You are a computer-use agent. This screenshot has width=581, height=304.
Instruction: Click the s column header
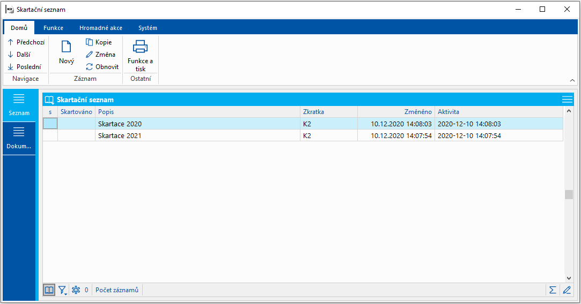pos(50,112)
